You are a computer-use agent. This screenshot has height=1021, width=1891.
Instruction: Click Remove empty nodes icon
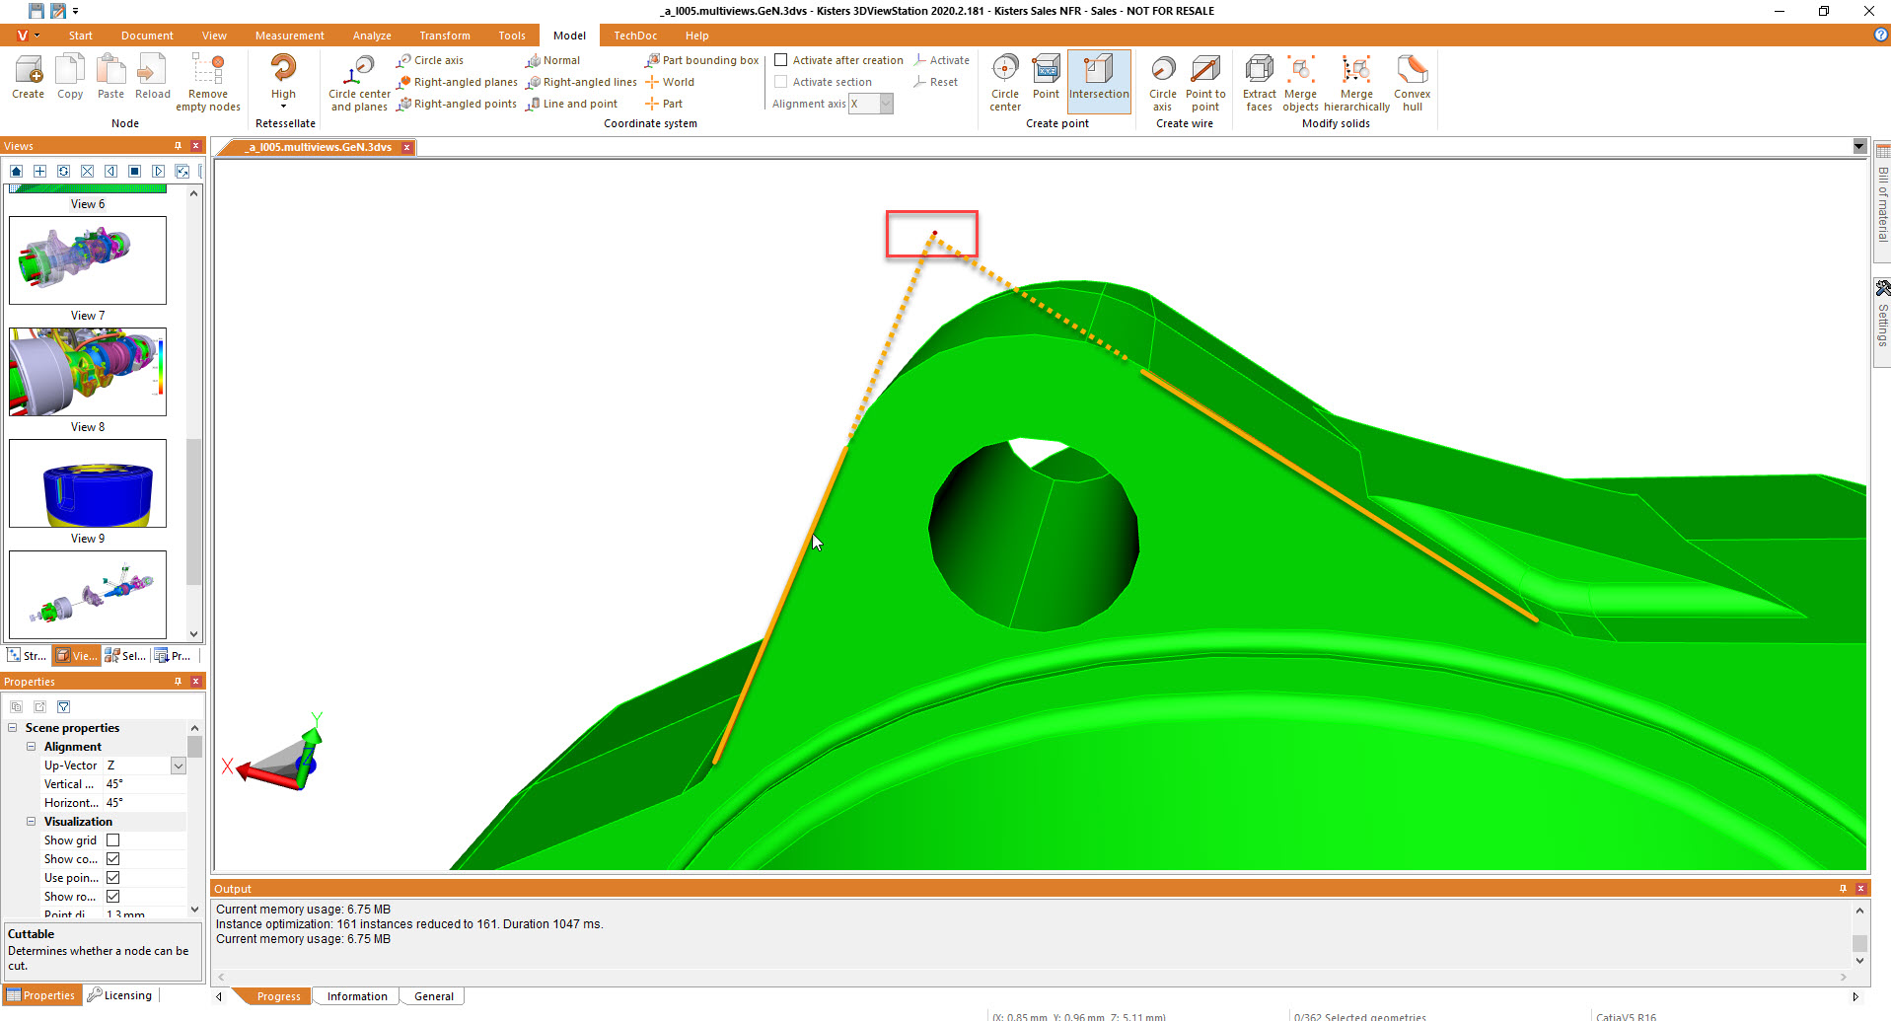coord(208,83)
